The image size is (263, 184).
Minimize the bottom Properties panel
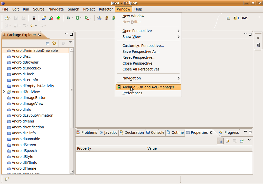pyautogui.click(x=245, y=131)
